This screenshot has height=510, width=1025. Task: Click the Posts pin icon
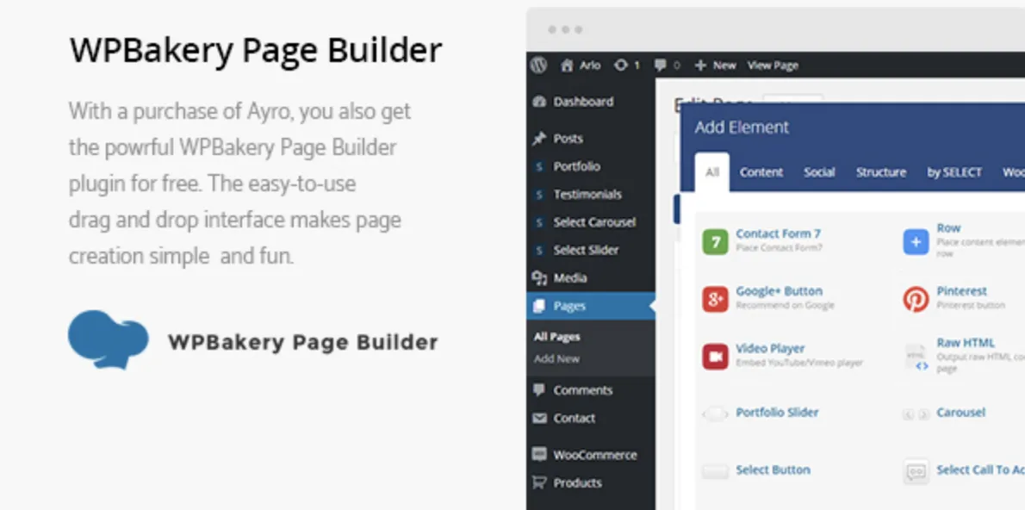click(539, 138)
